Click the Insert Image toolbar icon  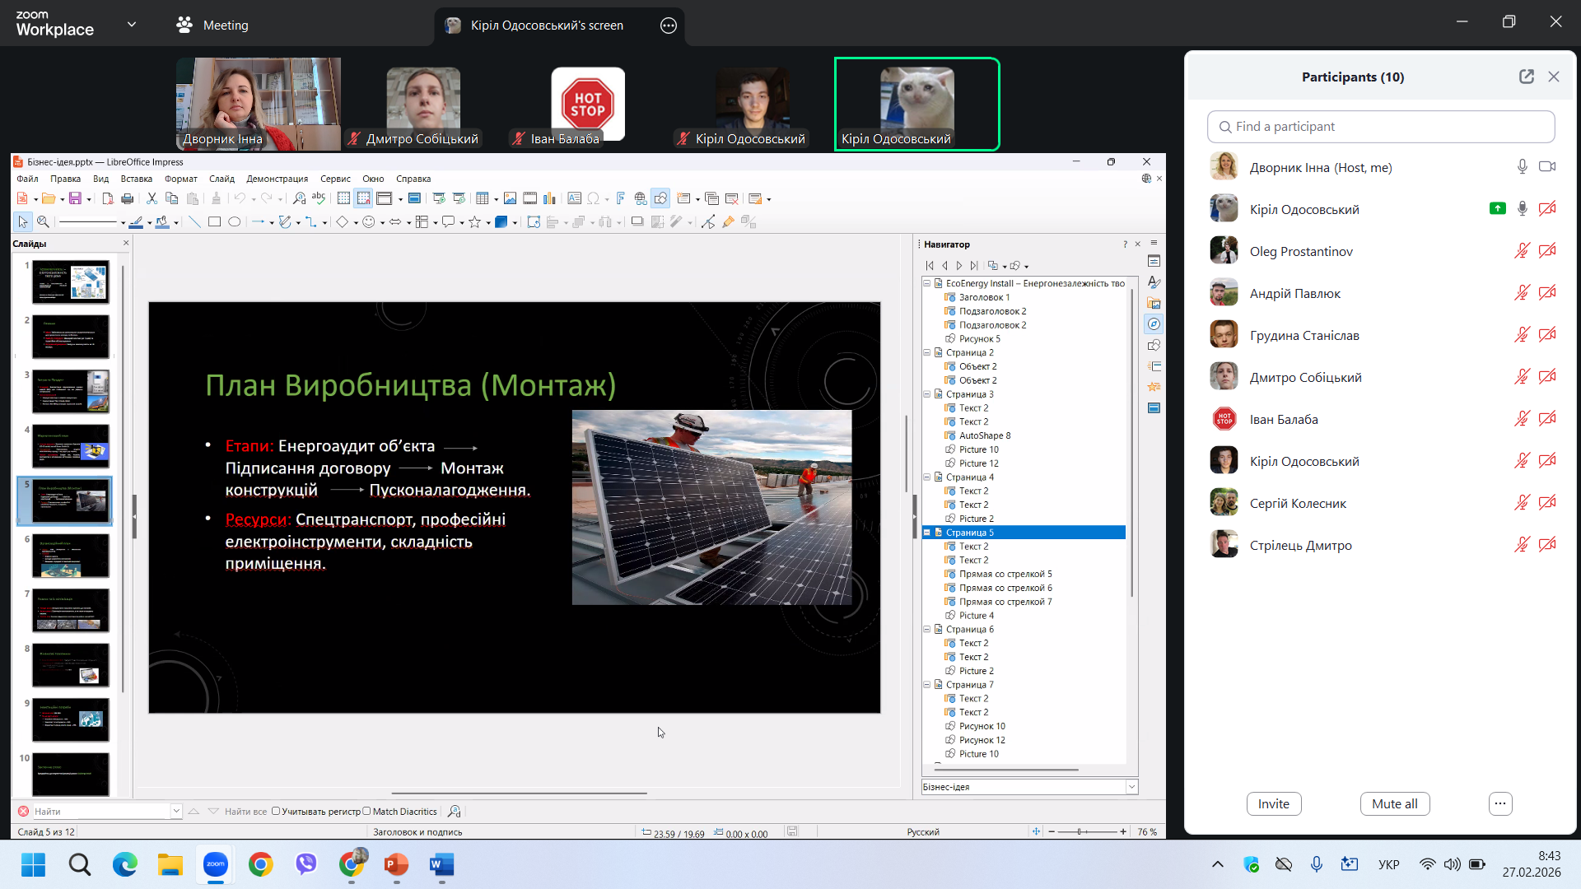510,198
